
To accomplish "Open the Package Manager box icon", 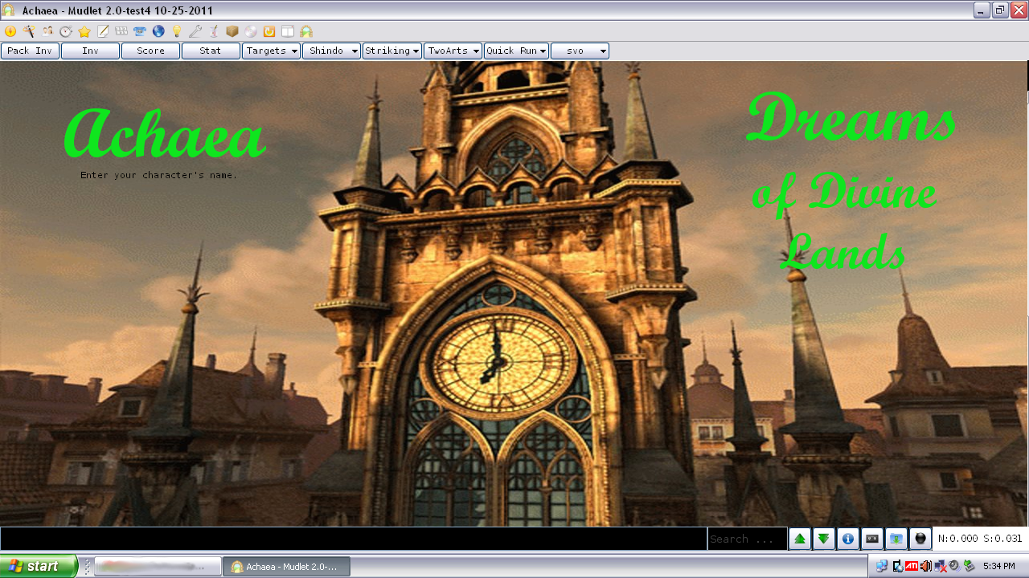I will click(232, 31).
